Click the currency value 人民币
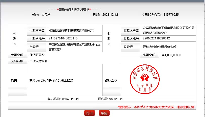 click(46, 15)
